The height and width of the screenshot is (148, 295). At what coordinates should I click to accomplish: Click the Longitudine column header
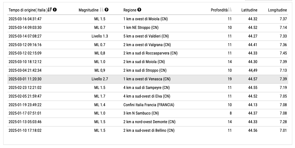coord(277,10)
